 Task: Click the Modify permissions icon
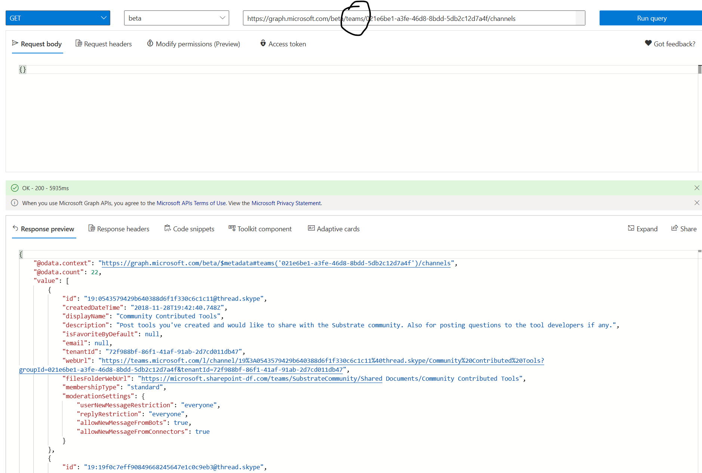pos(150,43)
